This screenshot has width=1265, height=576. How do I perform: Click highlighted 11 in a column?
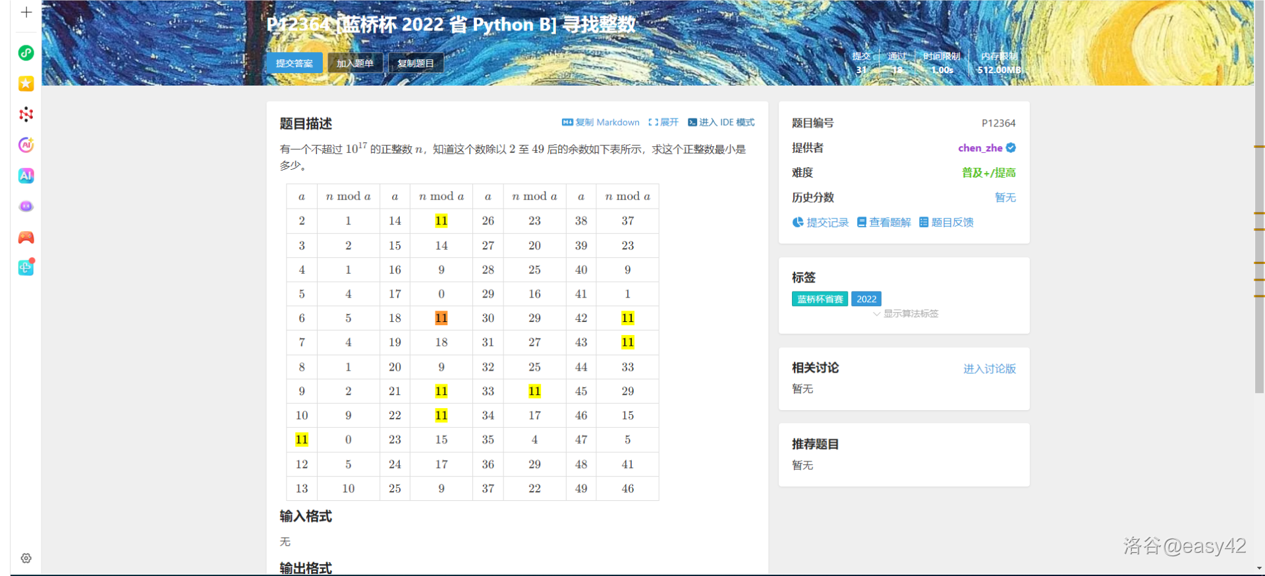tap(302, 440)
